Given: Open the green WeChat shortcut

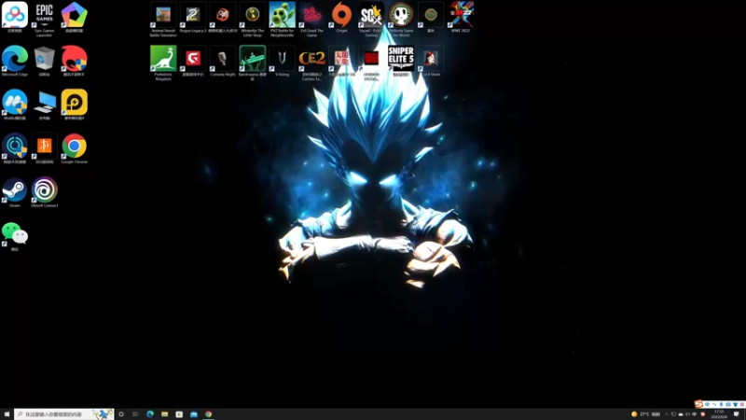Looking at the screenshot, I should point(15,236).
